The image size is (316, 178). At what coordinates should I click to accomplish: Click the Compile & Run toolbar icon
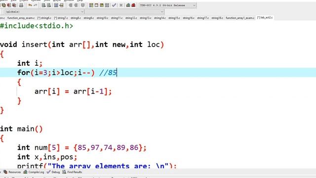pos(102,5)
